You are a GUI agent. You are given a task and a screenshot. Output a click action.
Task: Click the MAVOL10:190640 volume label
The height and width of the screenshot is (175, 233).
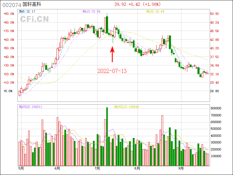click(127, 107)
